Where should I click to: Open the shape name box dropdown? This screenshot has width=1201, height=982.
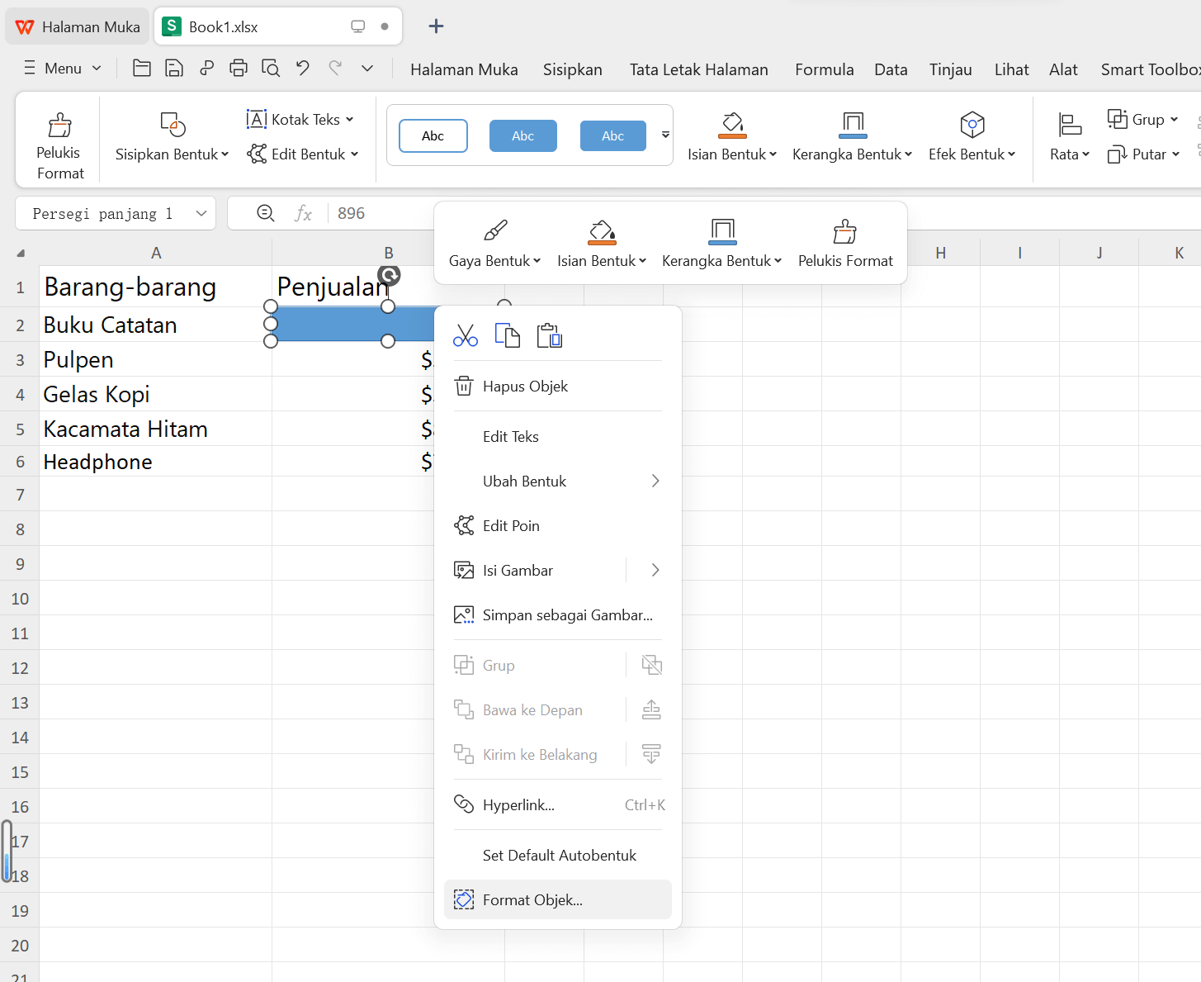click(x=201, y=213)
